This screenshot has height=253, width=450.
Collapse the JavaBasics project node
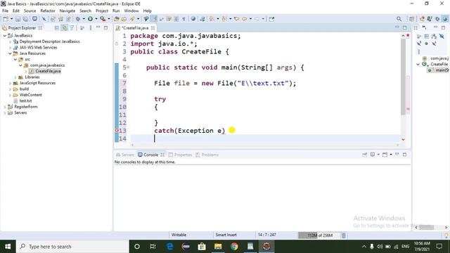pos(5,36)
